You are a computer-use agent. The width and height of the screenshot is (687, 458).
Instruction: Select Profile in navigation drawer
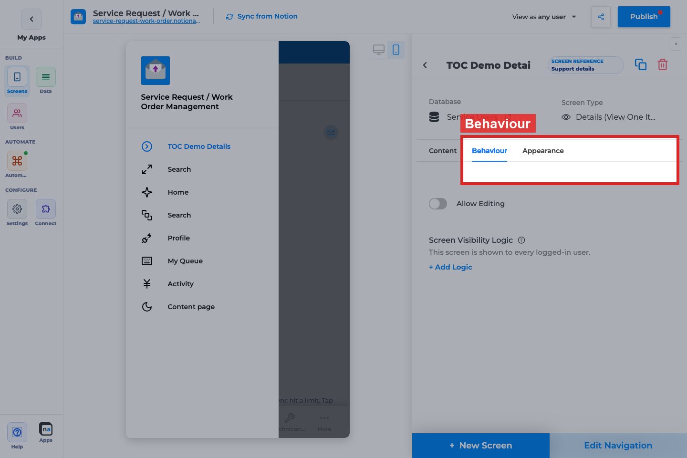[x=202, y=238]
